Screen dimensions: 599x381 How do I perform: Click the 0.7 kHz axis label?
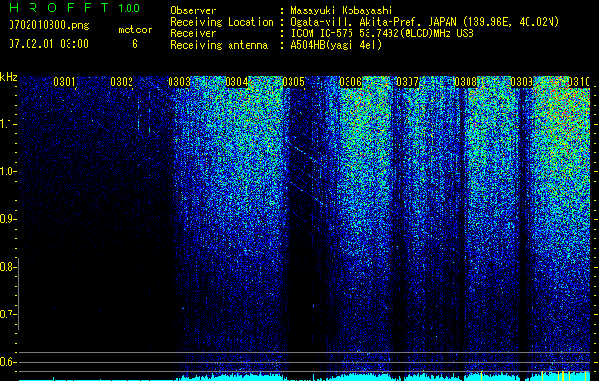coord(8,314)
